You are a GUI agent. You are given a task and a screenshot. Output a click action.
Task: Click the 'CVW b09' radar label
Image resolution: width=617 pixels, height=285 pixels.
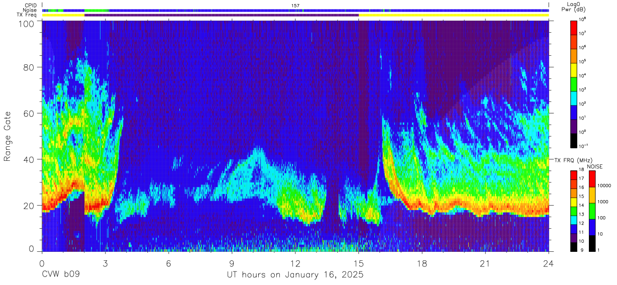[x=61, y=275]
